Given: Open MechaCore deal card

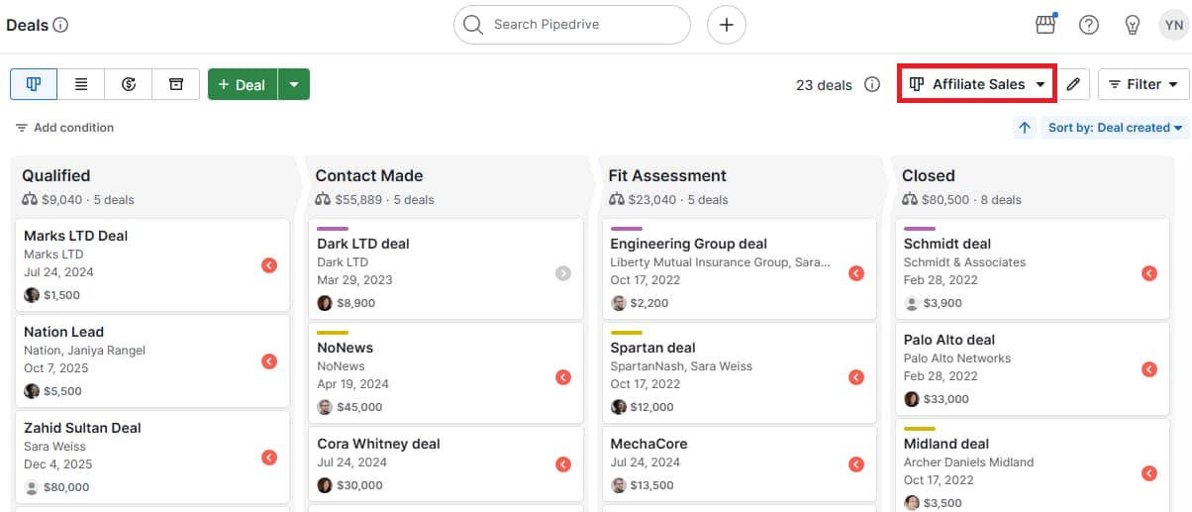Looking at the screenshot, I should pos(739,464).
